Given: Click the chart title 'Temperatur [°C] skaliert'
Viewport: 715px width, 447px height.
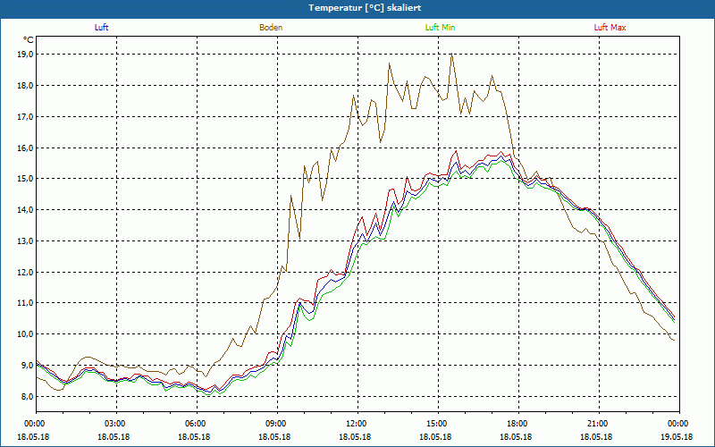Looking at the screenshot, I should pyautogui.click(x=365, y=8).
